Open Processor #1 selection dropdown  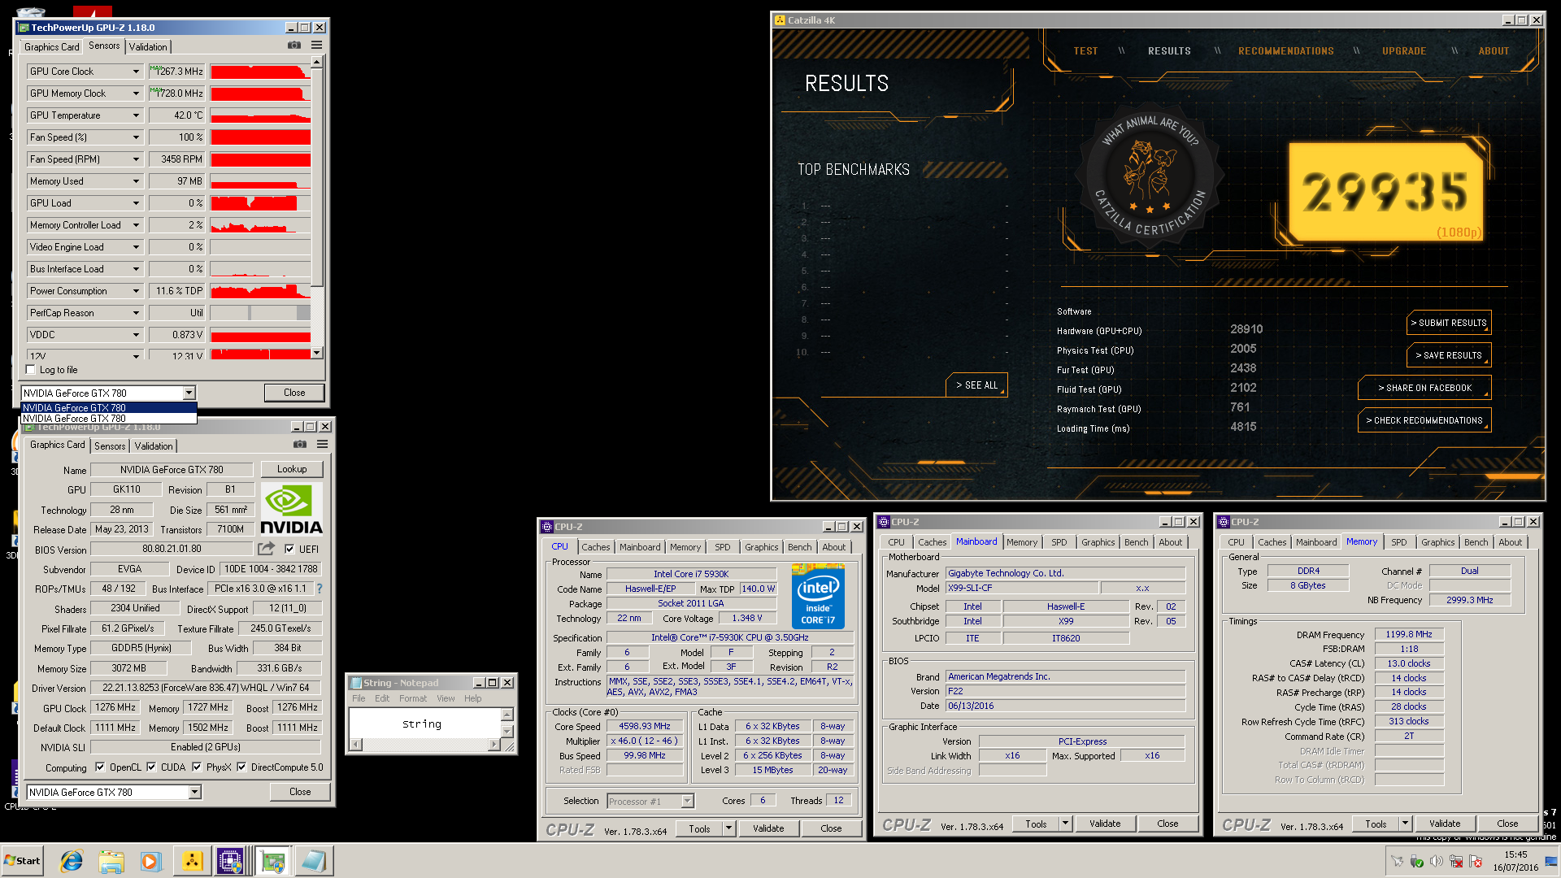[x=687, y=802]
